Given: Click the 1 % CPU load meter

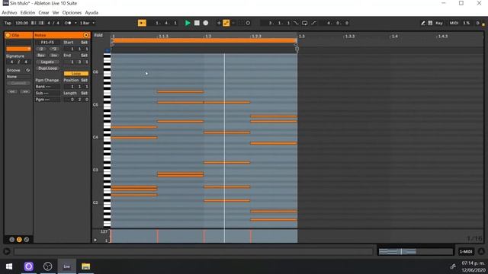Looking at the screenshot, I should 466,23.
